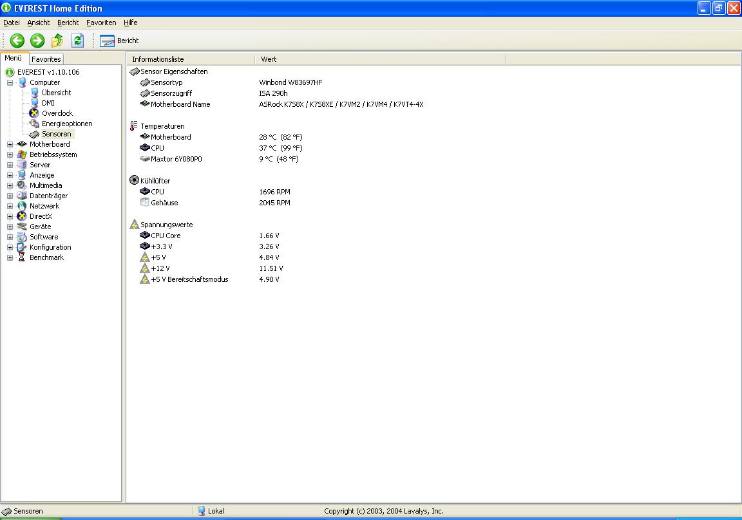Expand the Motherboard tree node

point(10,145)
